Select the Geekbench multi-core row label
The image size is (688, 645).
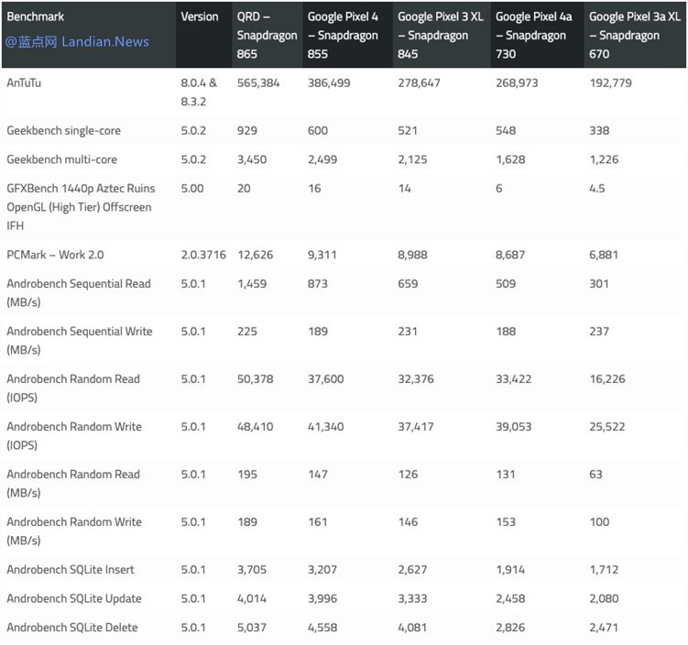(62, 159)
